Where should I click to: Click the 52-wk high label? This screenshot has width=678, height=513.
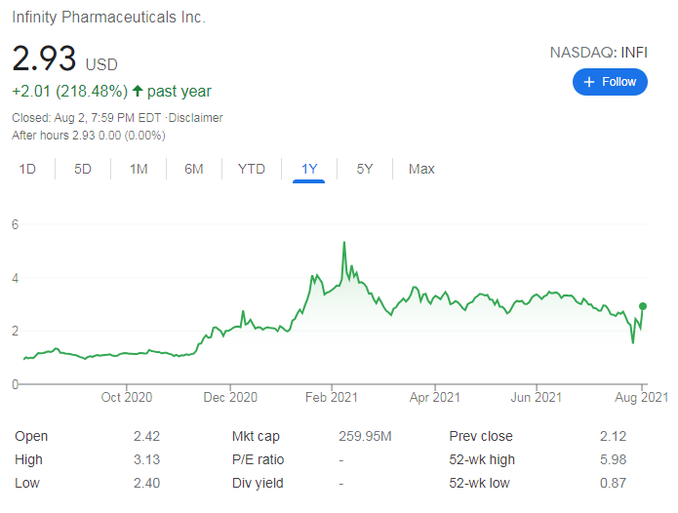tap(482, 459)
